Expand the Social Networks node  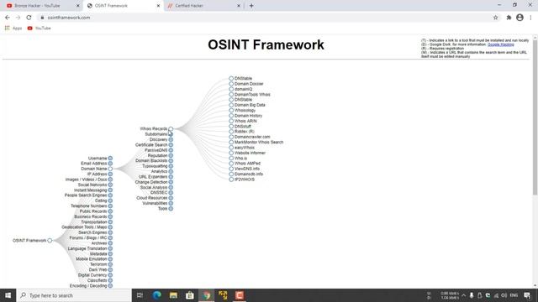110,185
